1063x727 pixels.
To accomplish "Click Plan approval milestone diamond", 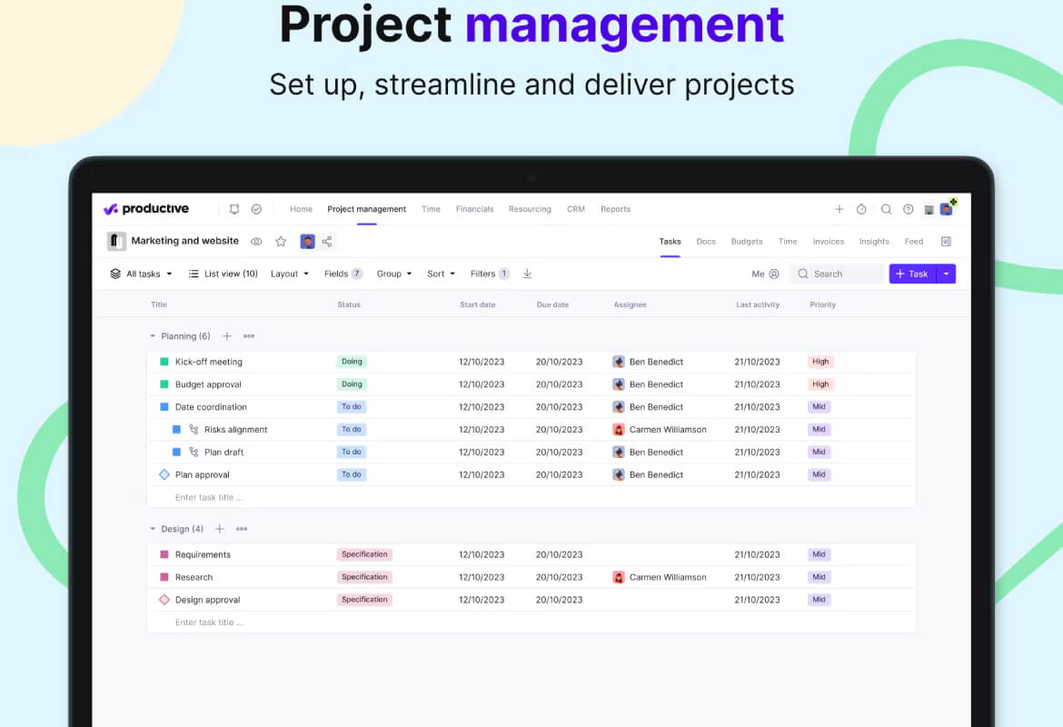I will tap(164, 474).
